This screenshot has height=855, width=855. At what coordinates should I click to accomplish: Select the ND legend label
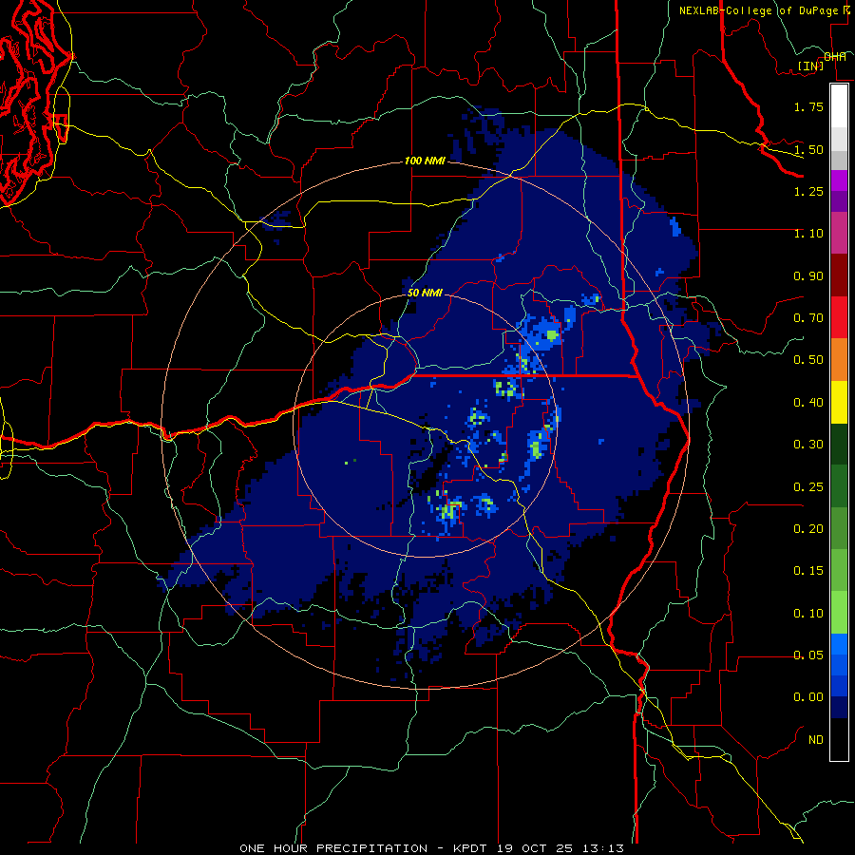pos(816,740)
